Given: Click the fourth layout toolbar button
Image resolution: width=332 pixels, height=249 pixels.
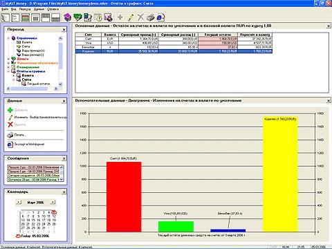Looking at the screenshot, I should click(x=35, y=18).
